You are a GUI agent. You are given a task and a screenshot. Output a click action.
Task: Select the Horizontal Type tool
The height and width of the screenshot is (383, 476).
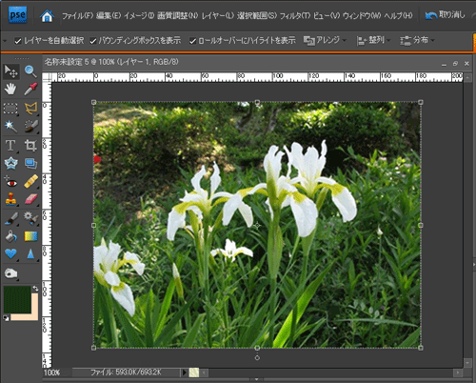(10, 146)
